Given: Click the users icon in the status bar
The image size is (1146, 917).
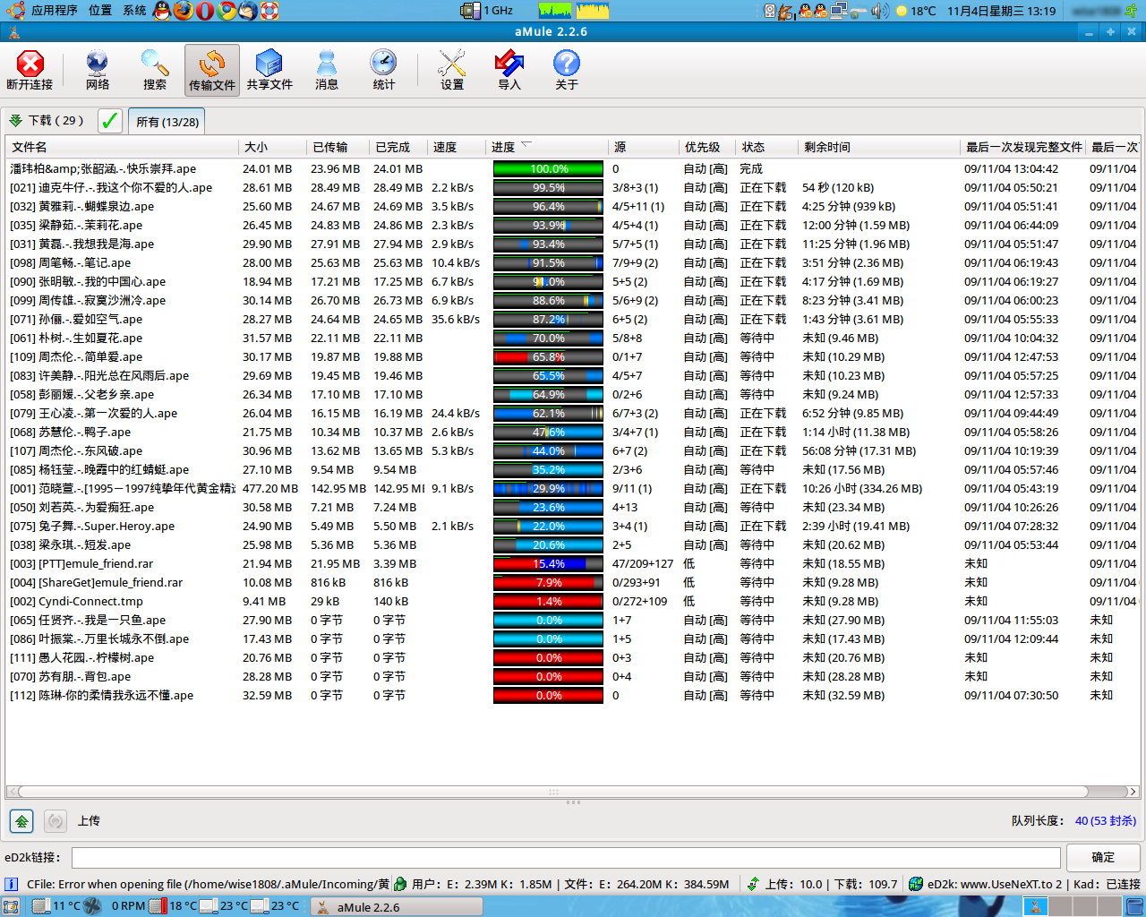Looking at the screenshot, I should (400, 884).
